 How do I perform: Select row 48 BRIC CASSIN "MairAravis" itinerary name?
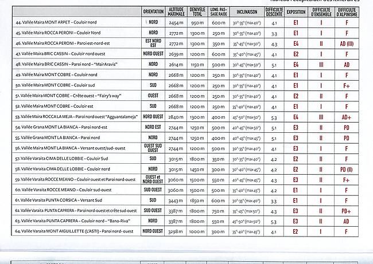tap(67, 64)
